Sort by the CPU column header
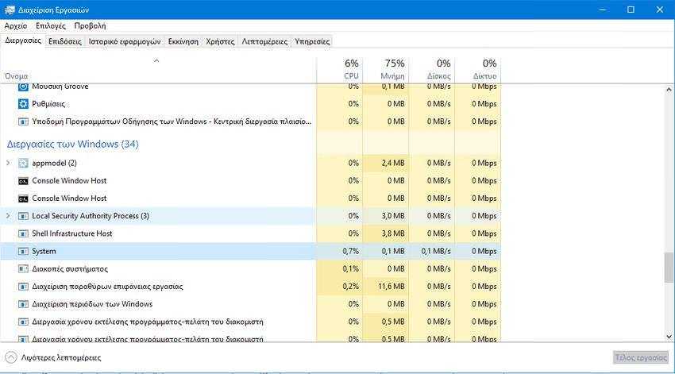Image resolution: width=675 pixels, height=374 pixels. 339,69
